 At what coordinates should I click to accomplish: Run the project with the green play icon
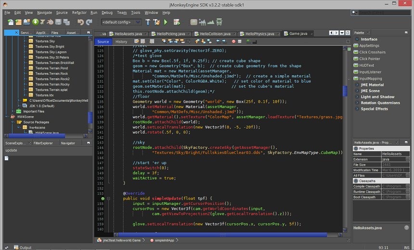pyautogui.click(x=166, y=22)
